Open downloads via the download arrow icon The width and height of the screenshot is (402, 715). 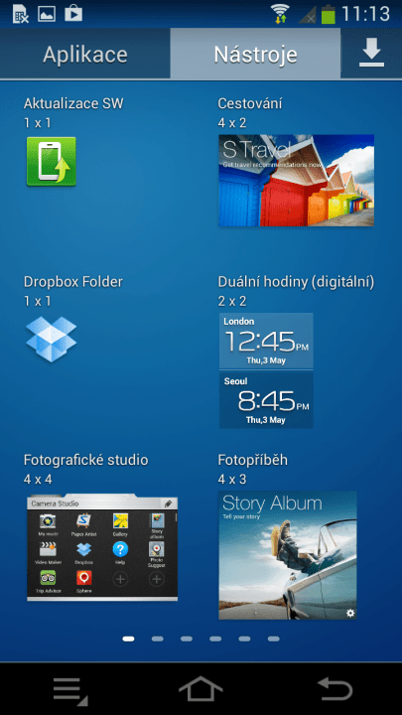coord(371,53)
